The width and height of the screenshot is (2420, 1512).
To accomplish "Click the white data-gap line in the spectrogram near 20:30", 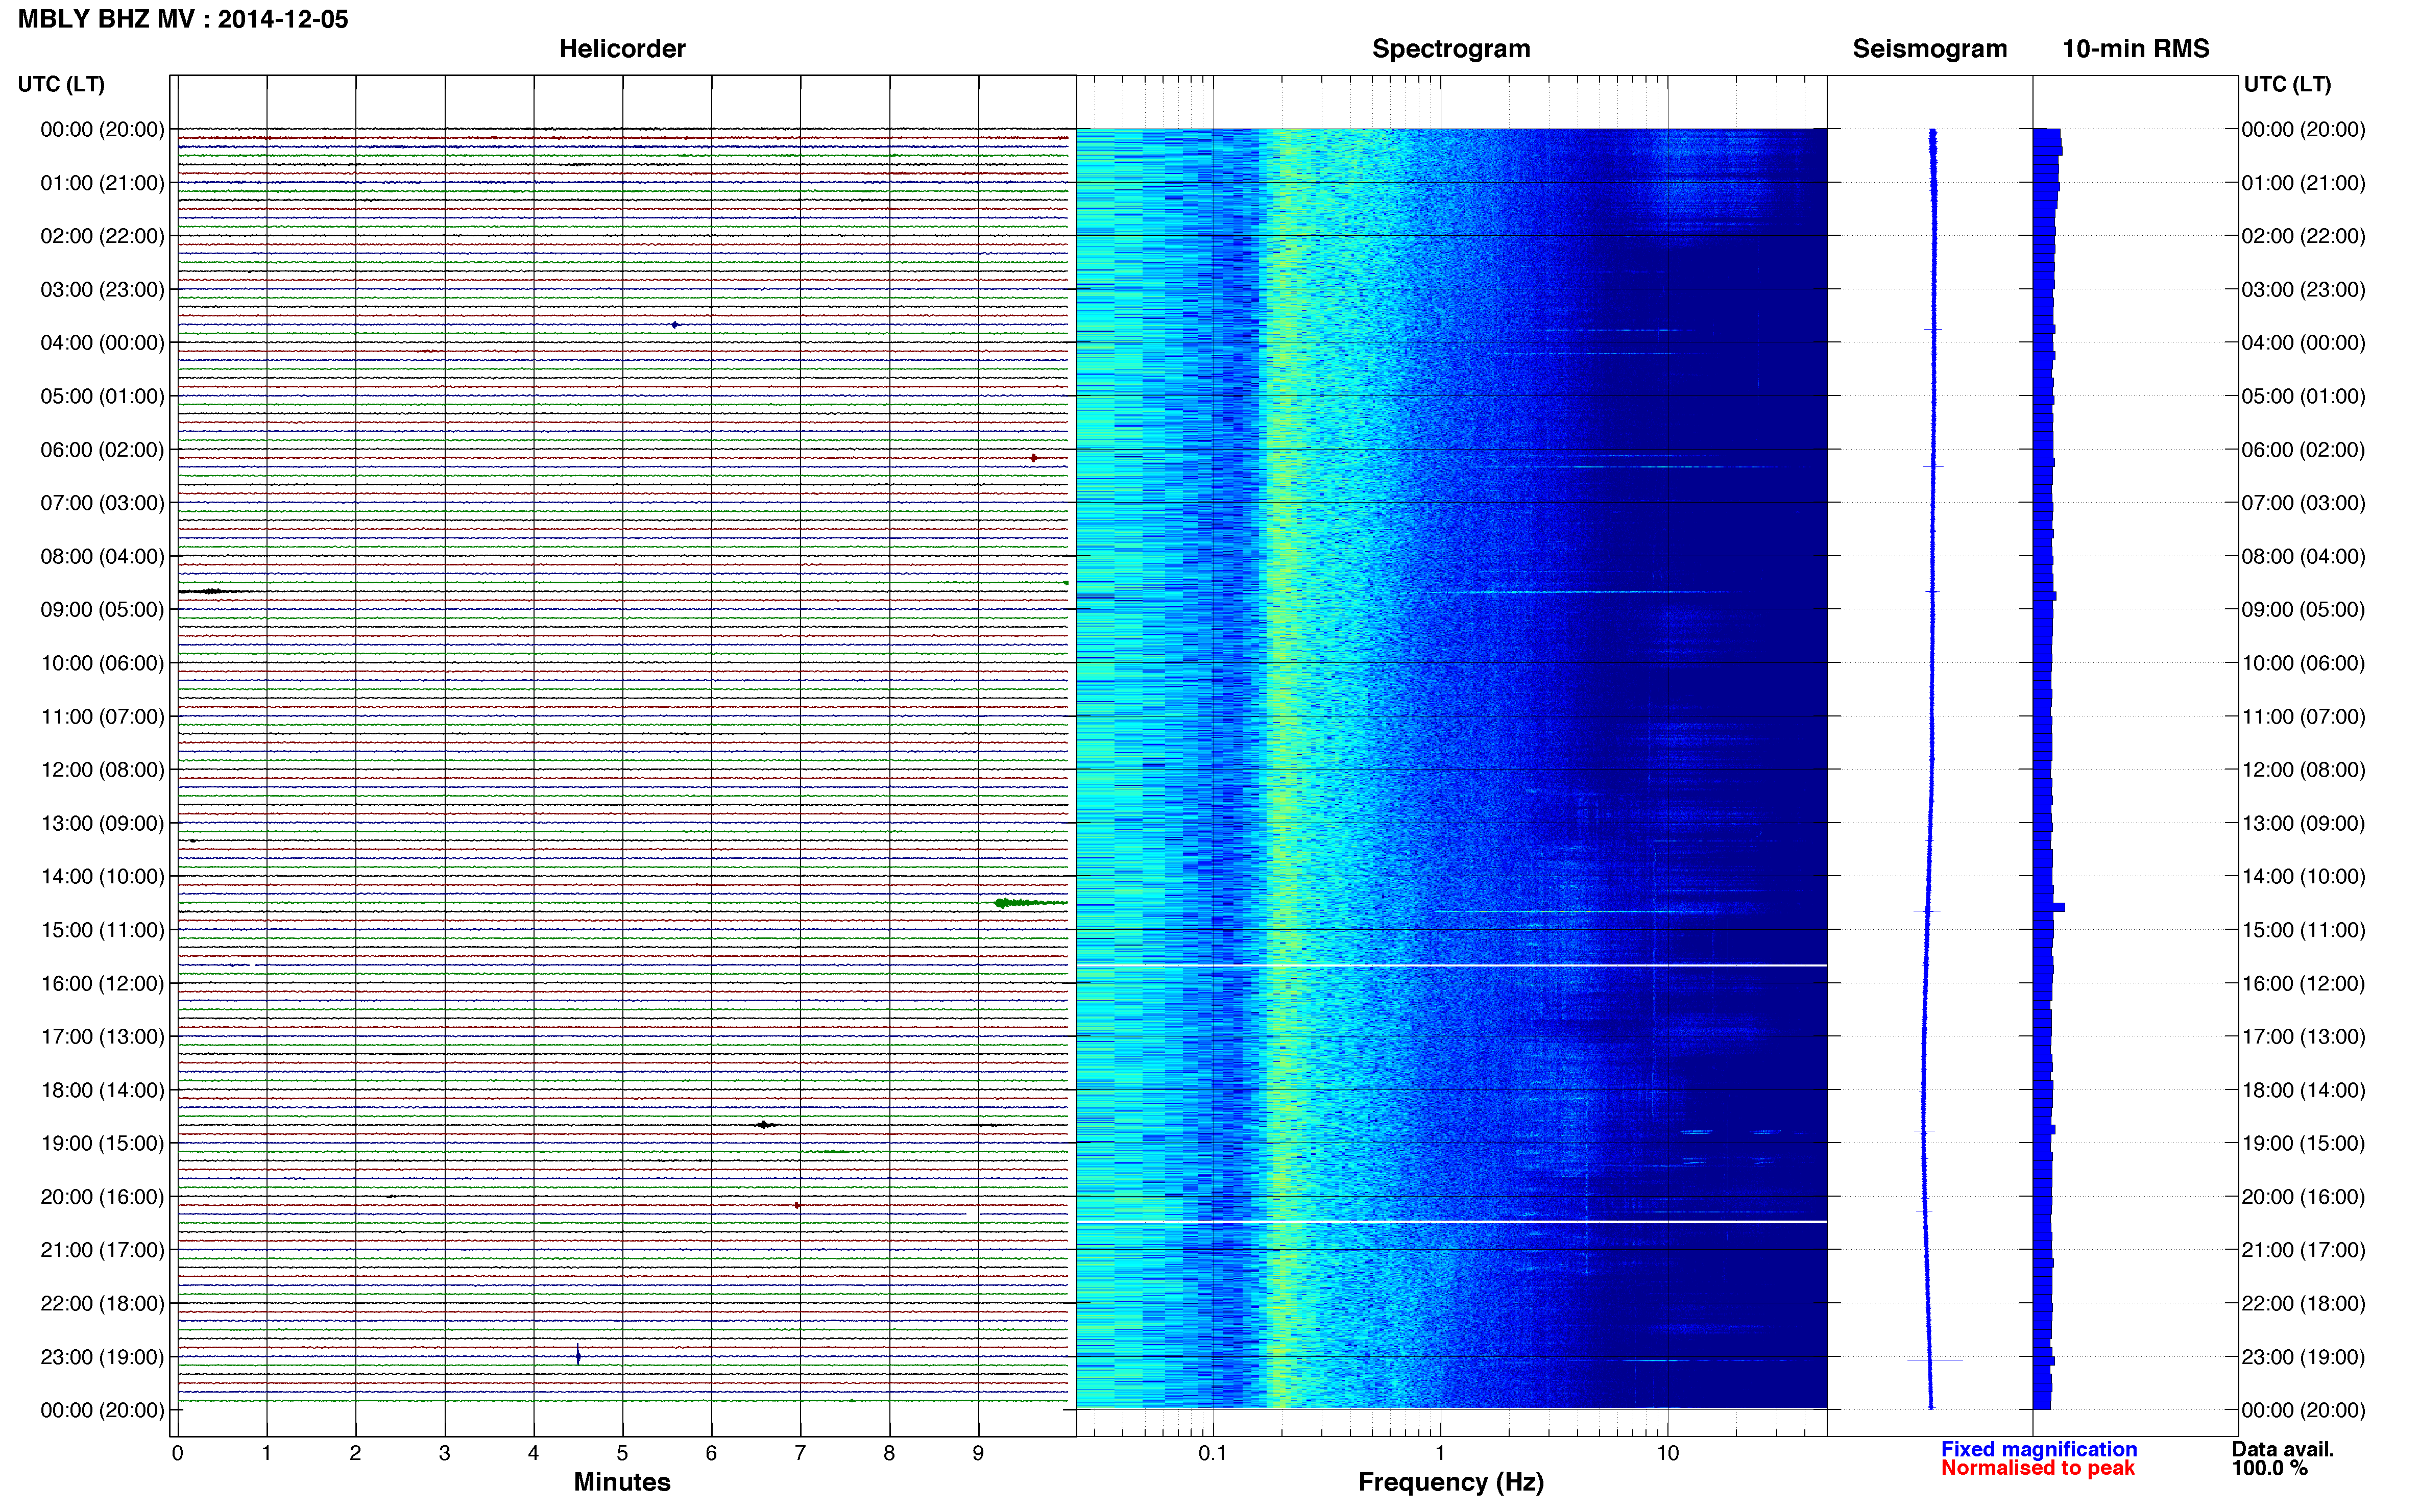I will pos(1451,1222).
